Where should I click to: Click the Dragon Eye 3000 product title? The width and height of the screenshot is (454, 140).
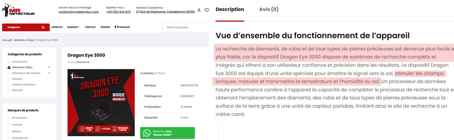86,55
